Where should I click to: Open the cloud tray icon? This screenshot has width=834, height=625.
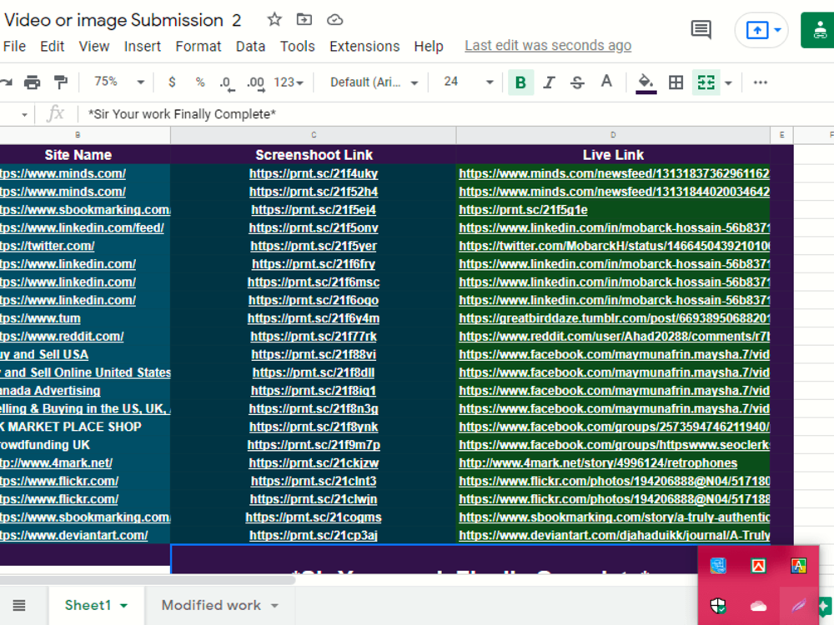tap(758, 606)
